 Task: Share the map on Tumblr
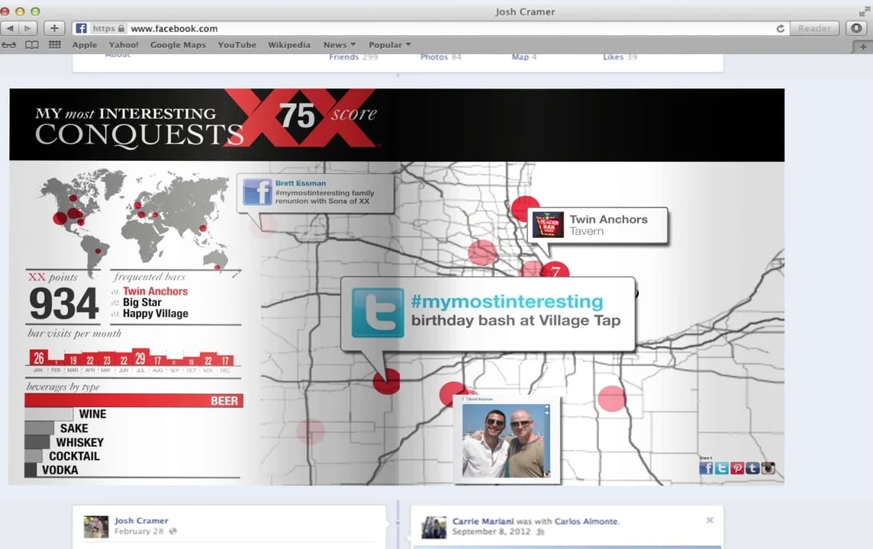(752, 468)
